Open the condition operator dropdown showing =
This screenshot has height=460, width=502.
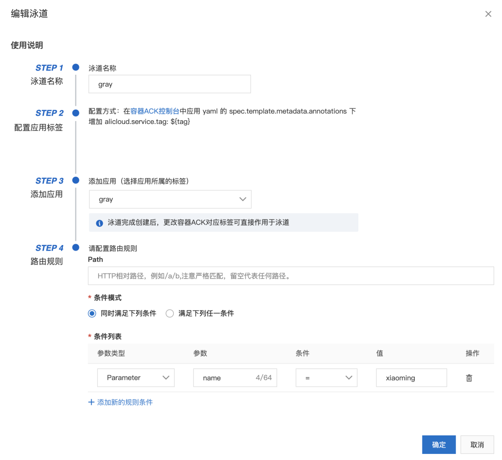[326, 378]
